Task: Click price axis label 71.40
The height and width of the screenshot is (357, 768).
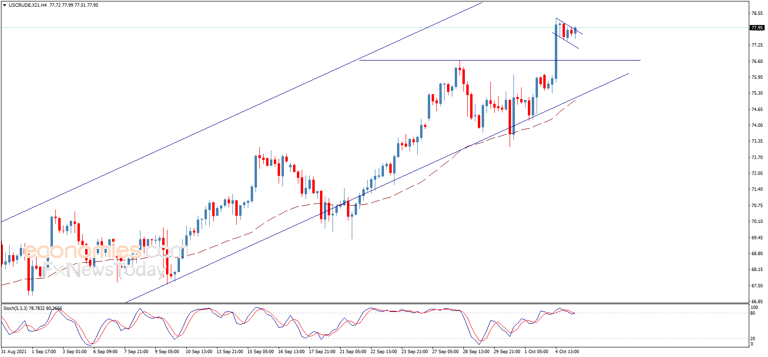Action: 757,189
